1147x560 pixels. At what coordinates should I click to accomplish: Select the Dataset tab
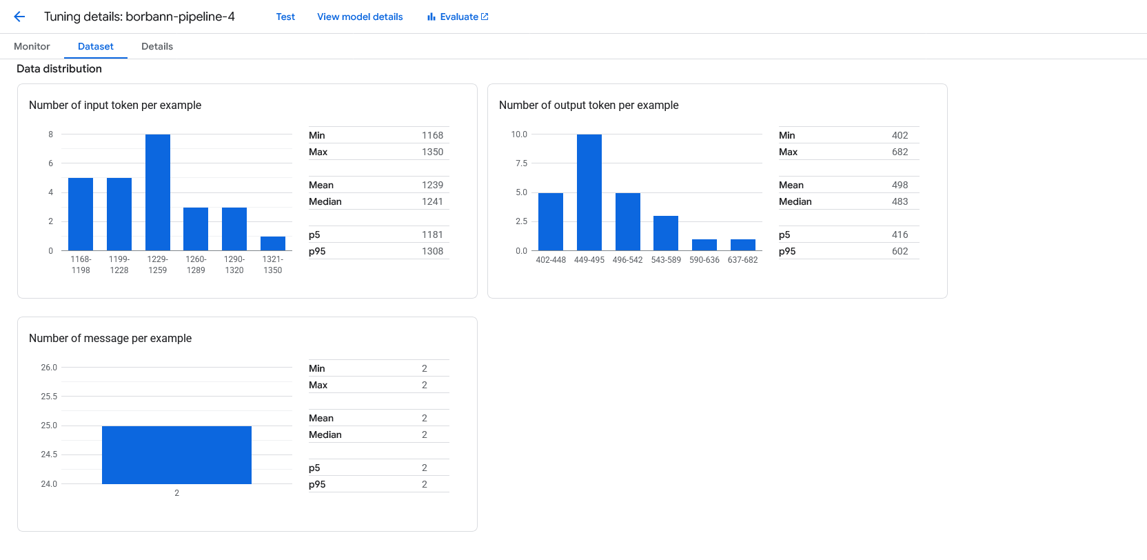95,46
